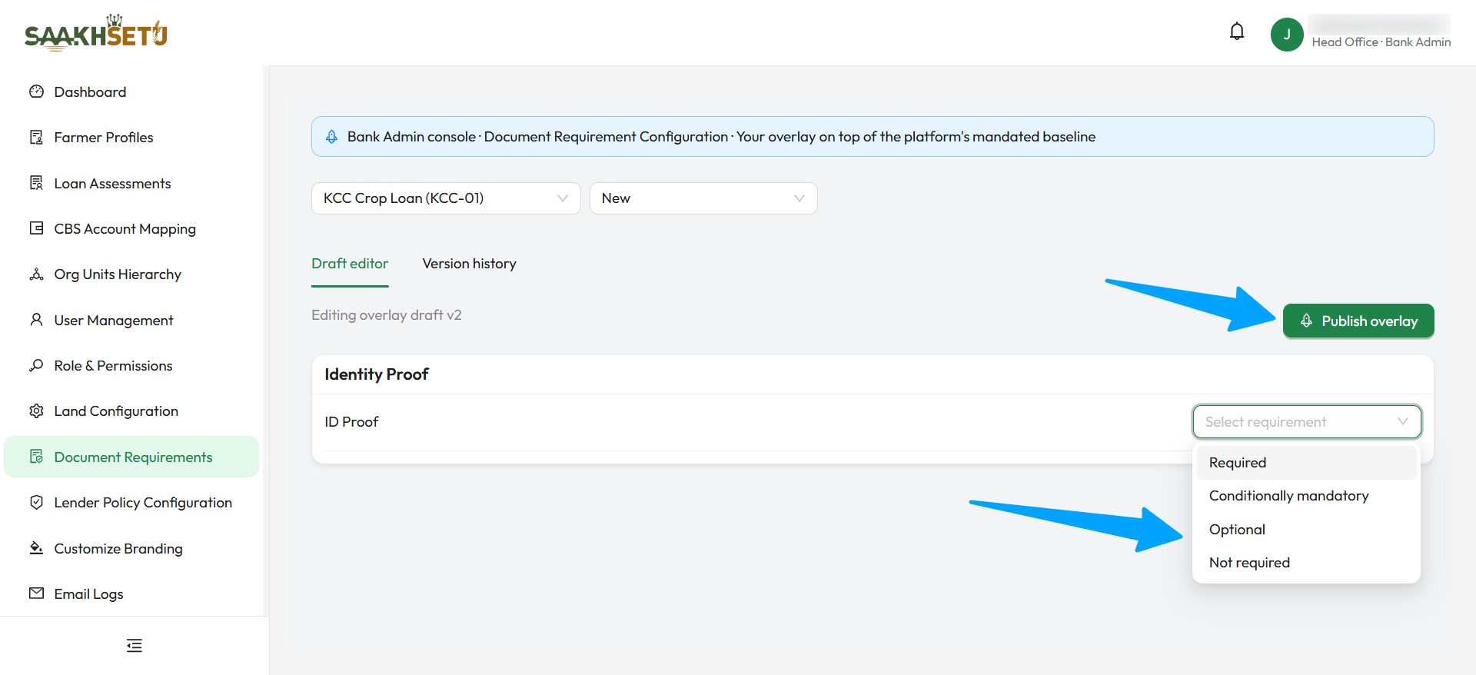Open Loan Assessments page

pyautogui.click(x=131, y=183)
